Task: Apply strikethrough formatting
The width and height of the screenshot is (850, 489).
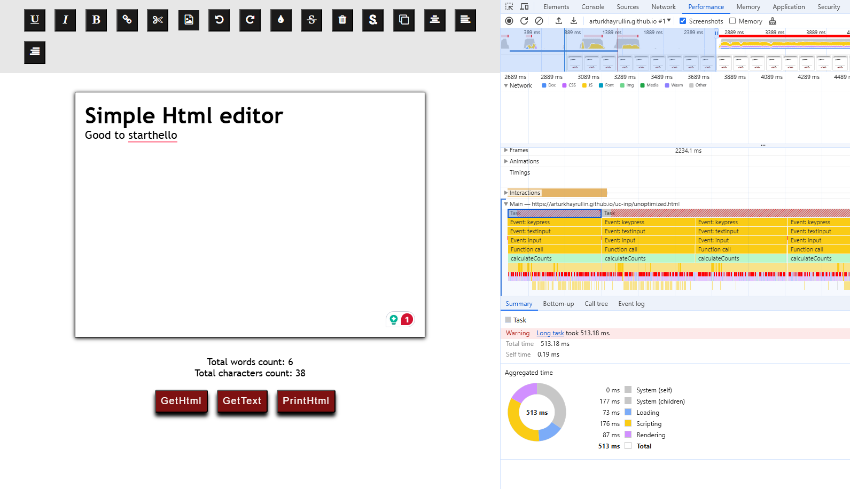Action: (311, 20)
